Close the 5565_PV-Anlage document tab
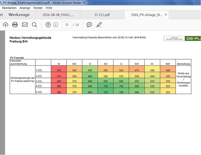The height and width of the screenshot is (155, 201). 166,15
